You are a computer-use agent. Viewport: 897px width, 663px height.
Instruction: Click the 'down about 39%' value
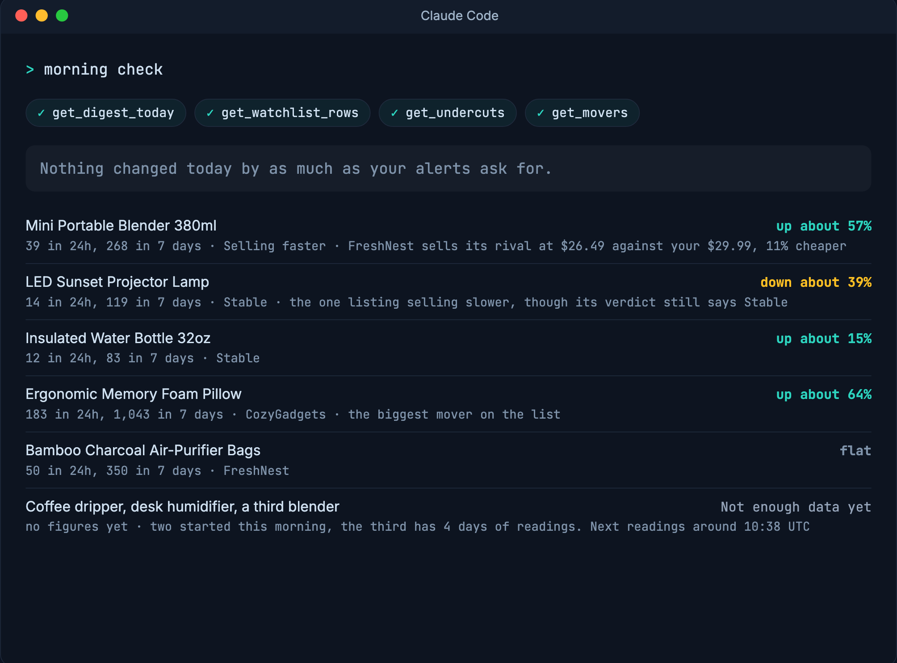pyautogui.click(x=816, y=282)
